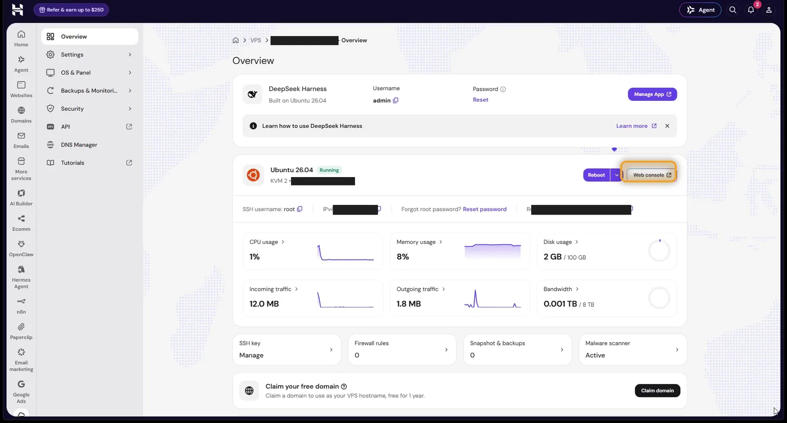Click the Hostinger logo

click(x=18, y=10)
